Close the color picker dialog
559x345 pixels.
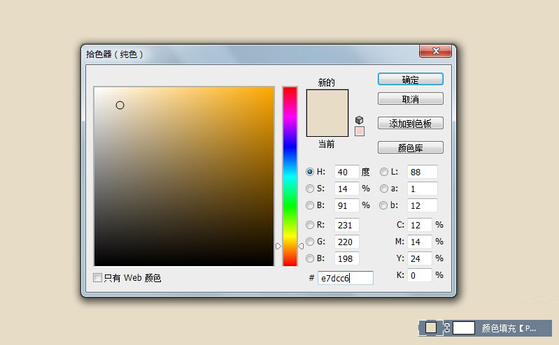click(x=434, y=52)
